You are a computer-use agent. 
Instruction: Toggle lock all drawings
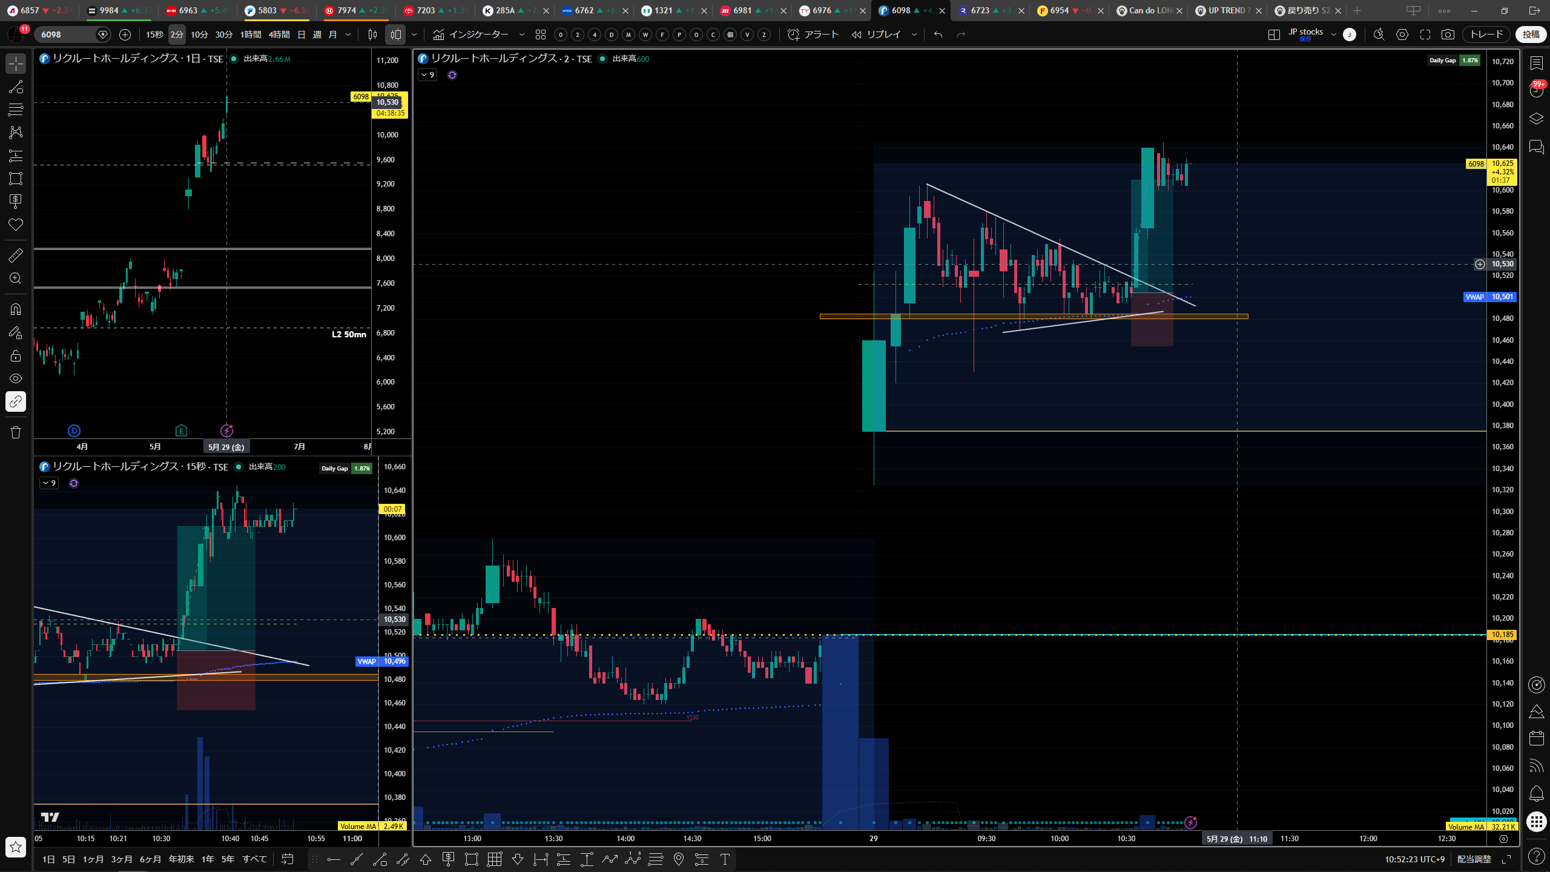16,355
